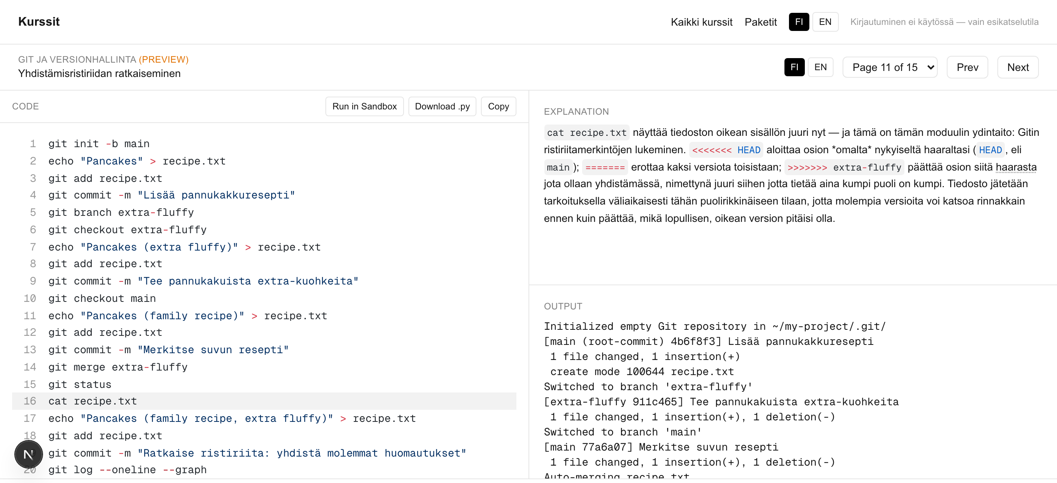1057x483 pixels.
Task: Switch site language to EN in top navigation
Action: point(825,22)
